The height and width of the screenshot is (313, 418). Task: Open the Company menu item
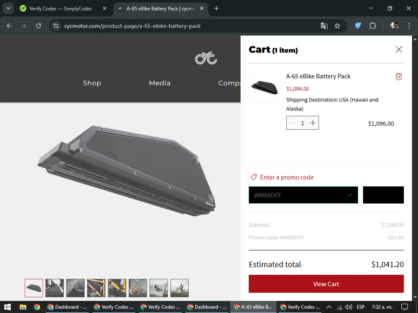tap(229, 83)
